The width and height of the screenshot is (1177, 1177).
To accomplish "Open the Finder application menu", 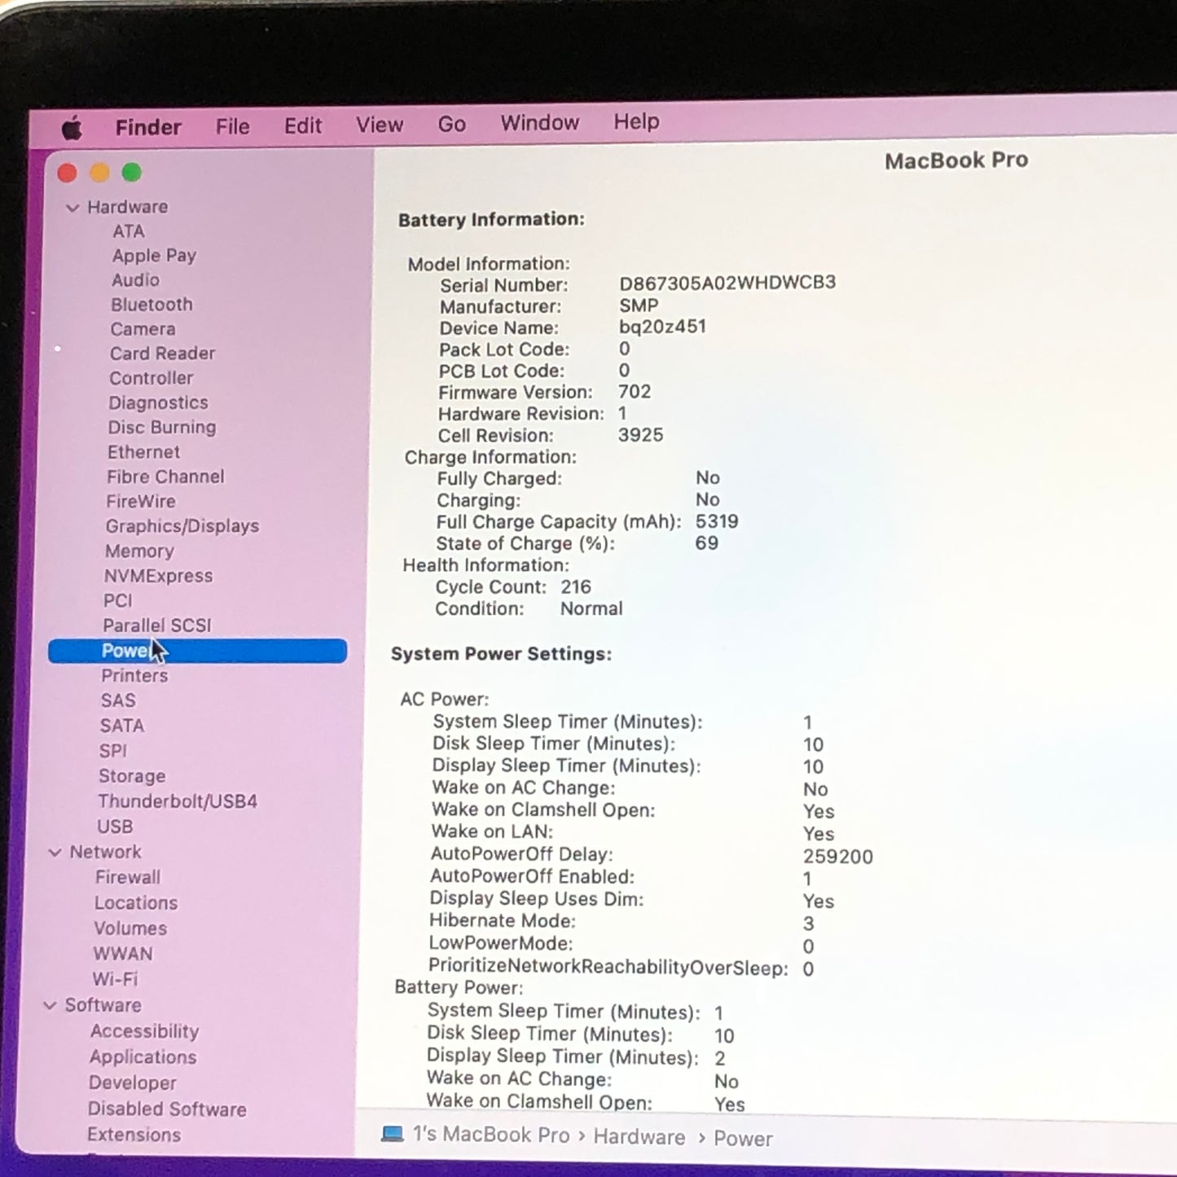I will pyautogui.click(x=148, y=127).
